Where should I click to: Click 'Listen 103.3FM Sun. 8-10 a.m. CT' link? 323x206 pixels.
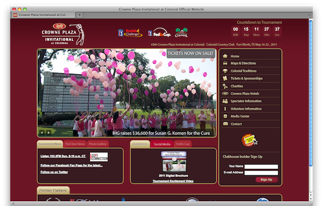tap(63, 156)
